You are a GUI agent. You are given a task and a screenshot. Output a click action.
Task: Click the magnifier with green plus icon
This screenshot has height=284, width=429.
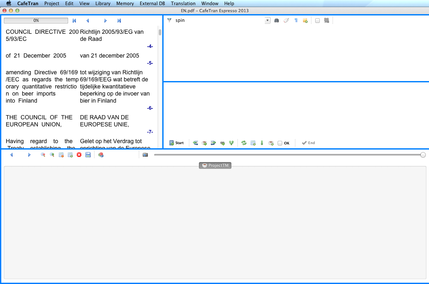click(x=52, y=155)
